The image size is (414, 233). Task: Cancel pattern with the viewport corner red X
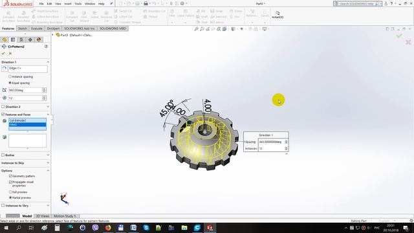pyautogui.click(x=408, y=42)
